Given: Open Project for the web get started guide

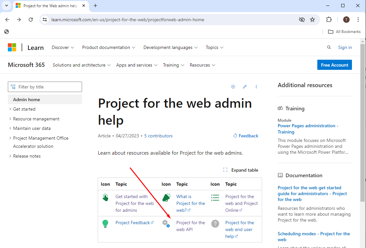Looking at the screenshot, I should click(x=312, y=194).
